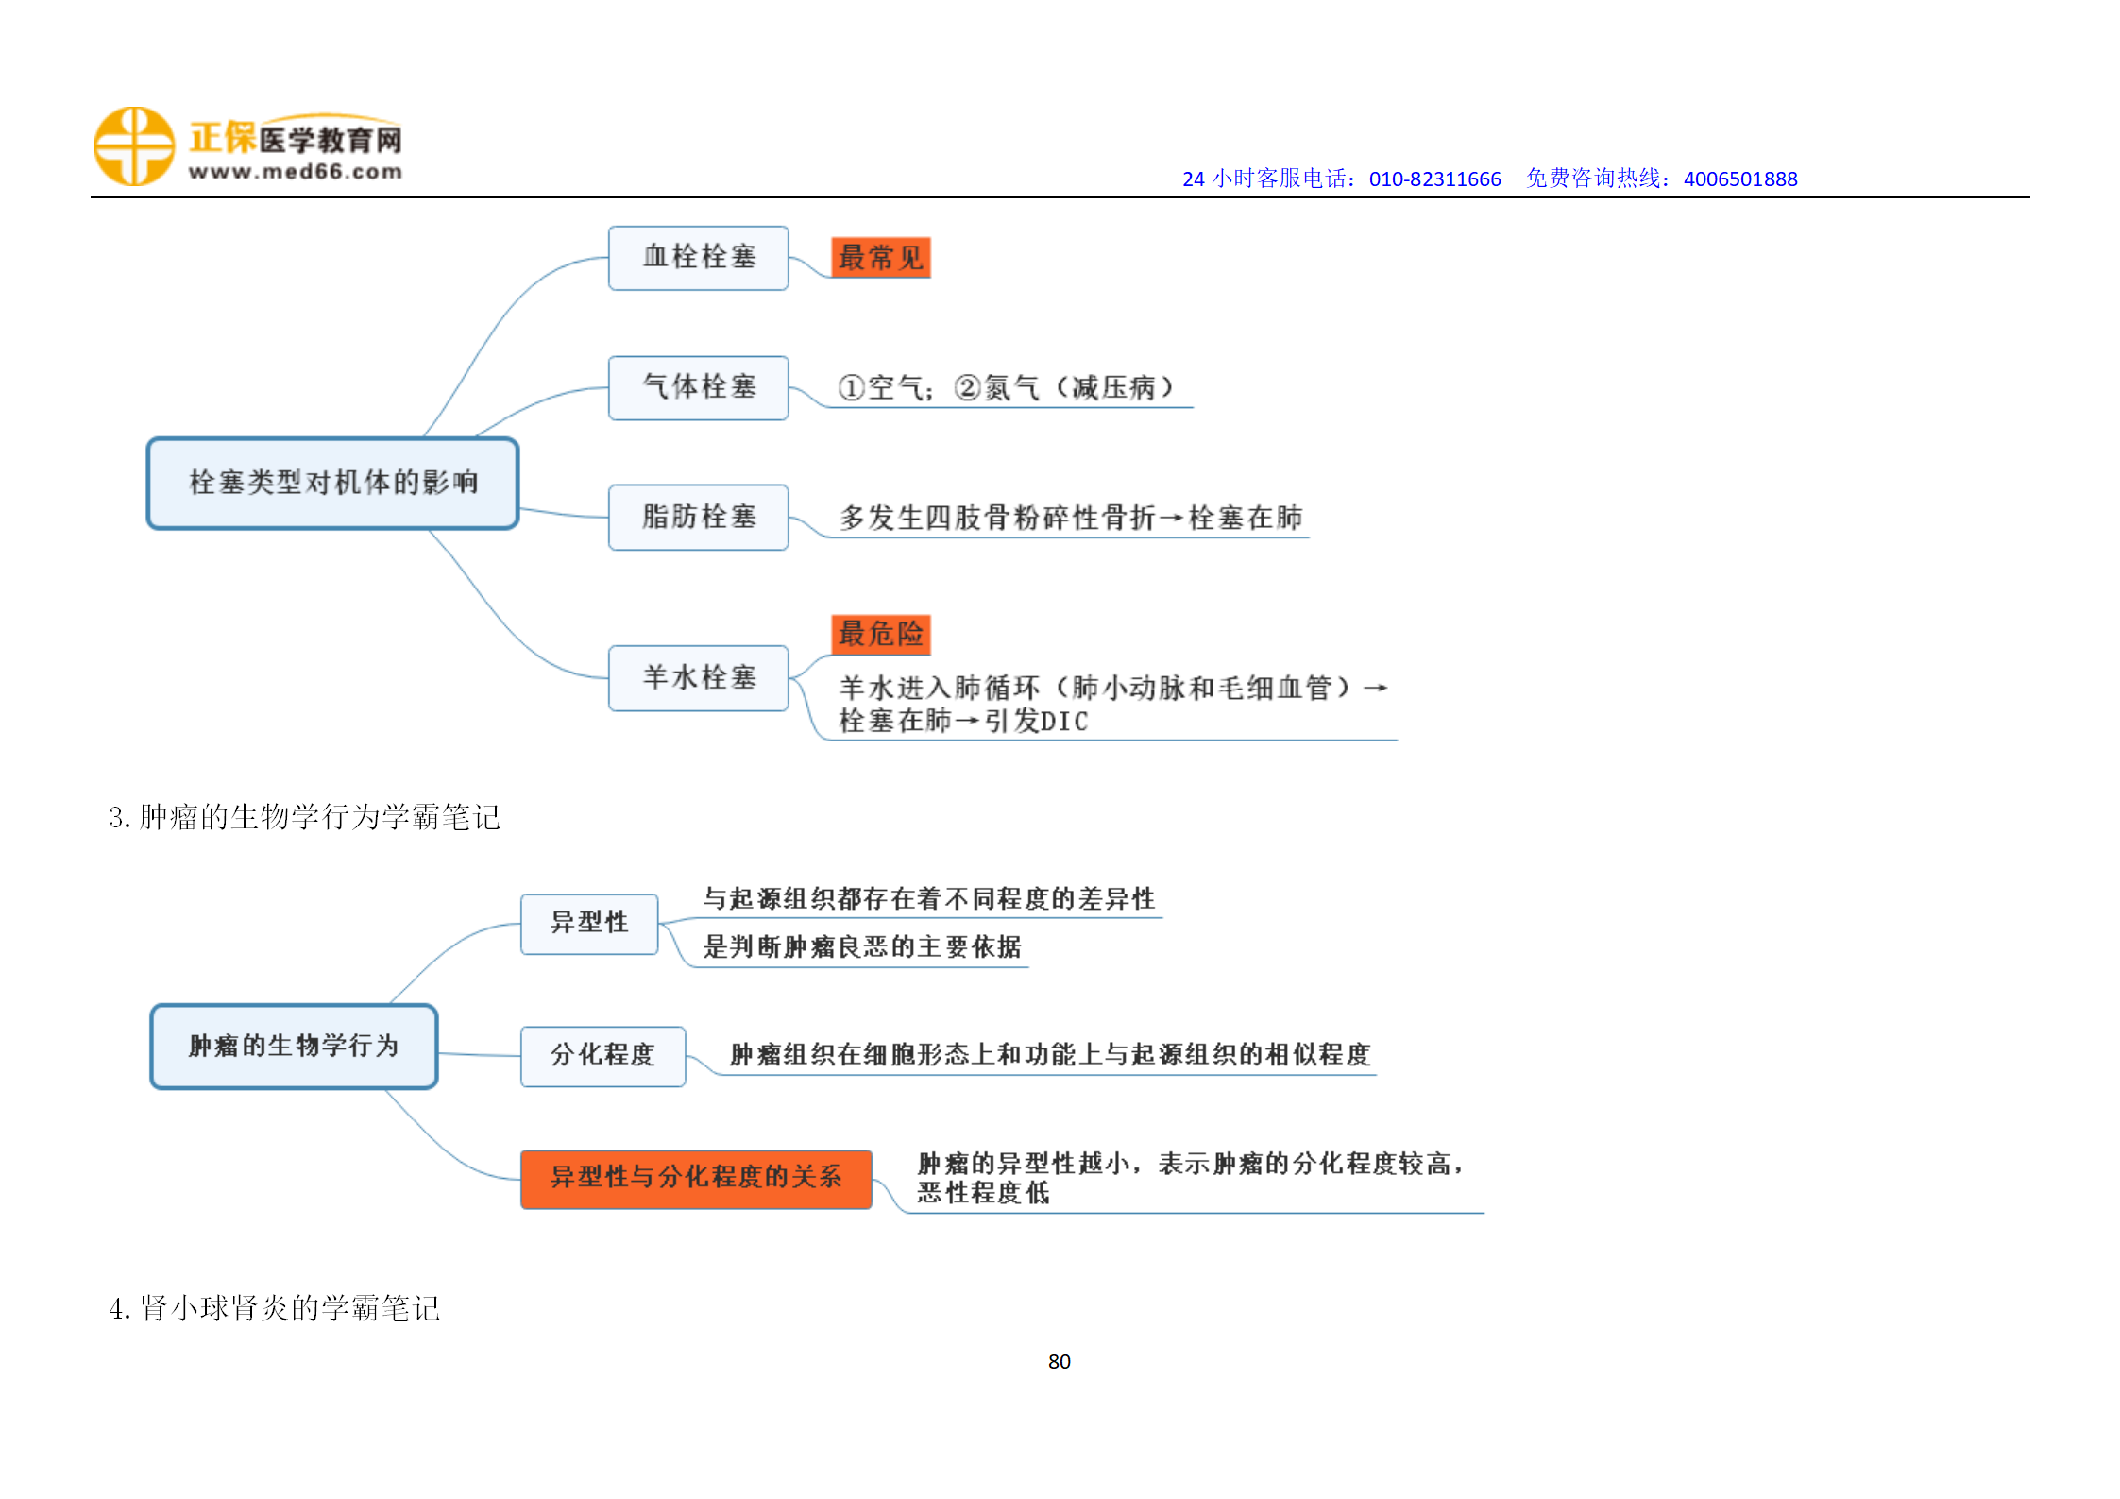Click the orange 最危险 tag

pos(880,634)
